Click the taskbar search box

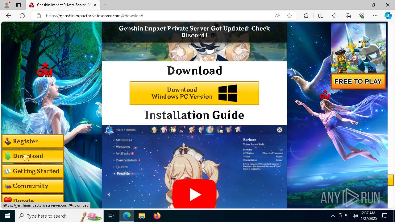click(x=59, y=216)
